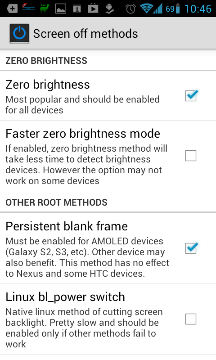Tap the Wi-Fi signal status icon
The height and width of the screenshot is (360, 216).
146,9
